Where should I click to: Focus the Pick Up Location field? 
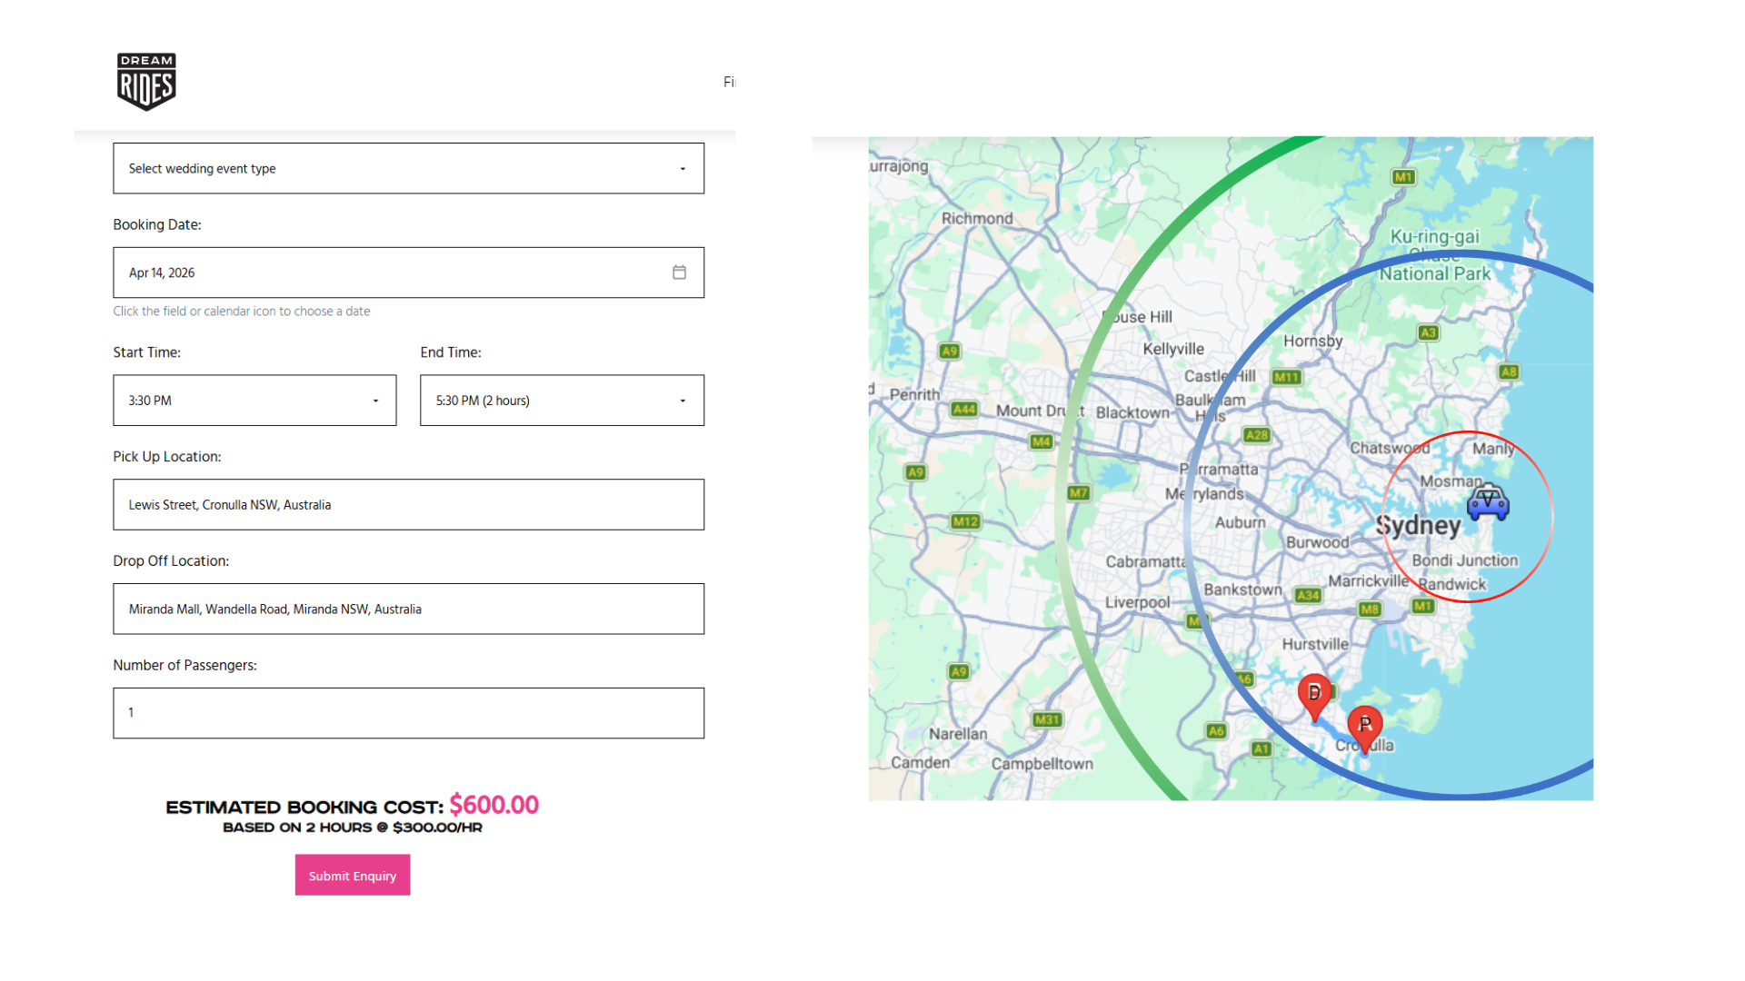[x=408, y=505]
